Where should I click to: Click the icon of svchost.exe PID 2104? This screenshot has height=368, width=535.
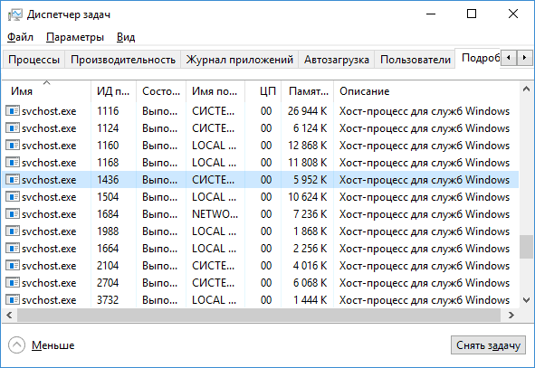pyautogui.click(x=13, y=266)
